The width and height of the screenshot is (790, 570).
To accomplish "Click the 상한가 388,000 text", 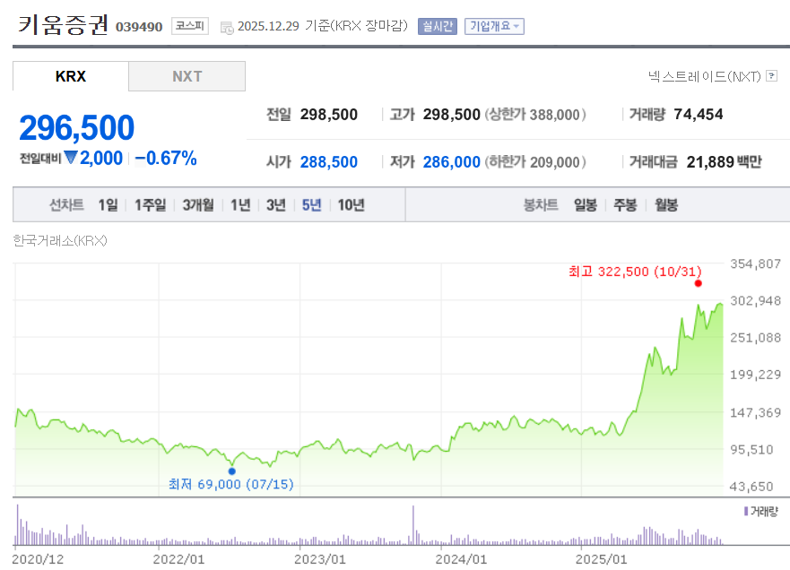I will (x=535, y=115).
